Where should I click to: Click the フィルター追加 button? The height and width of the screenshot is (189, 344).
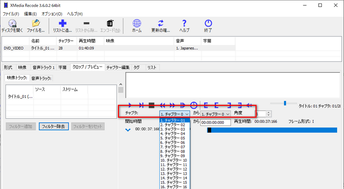(21, 126)
